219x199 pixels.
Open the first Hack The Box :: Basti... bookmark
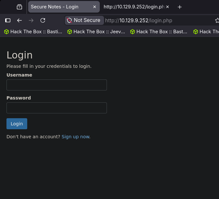(33, 32)
